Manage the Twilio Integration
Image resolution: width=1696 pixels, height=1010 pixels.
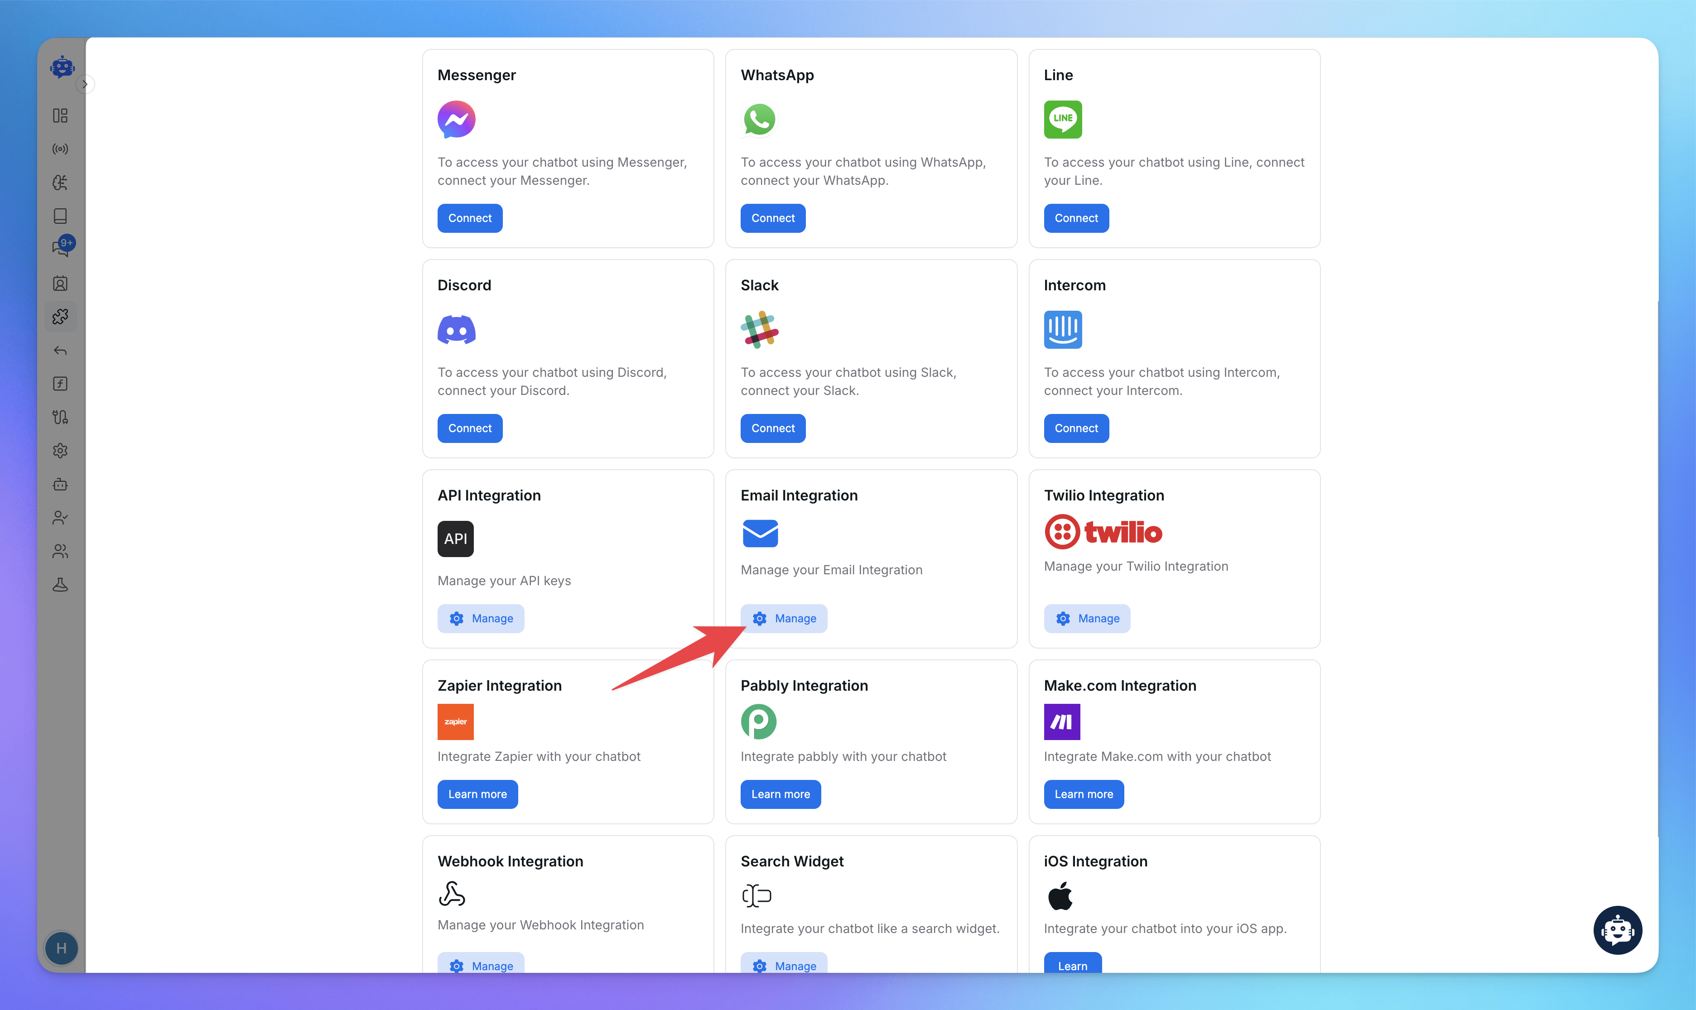pos(1087,619)
